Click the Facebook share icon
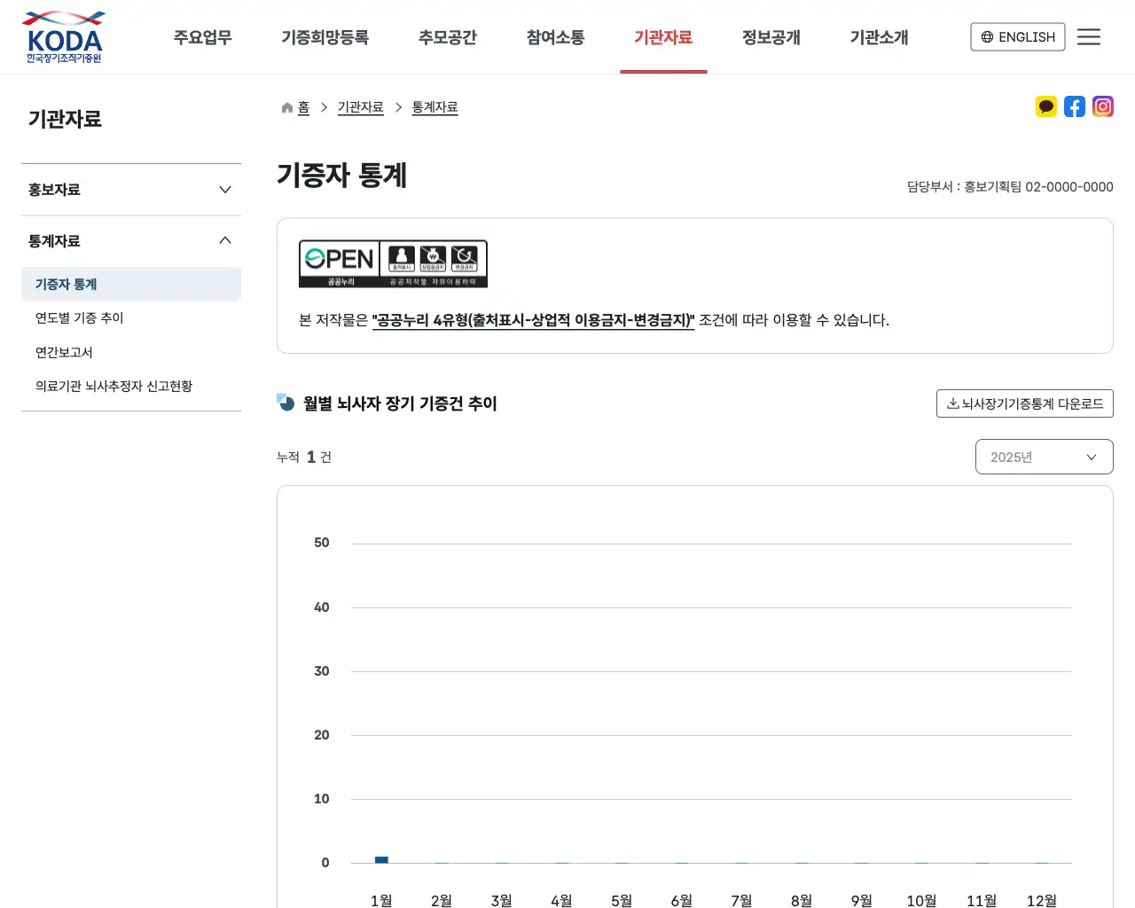Screen dimensions: 1135x908 pyautogui.click(x=1074, y=106)
